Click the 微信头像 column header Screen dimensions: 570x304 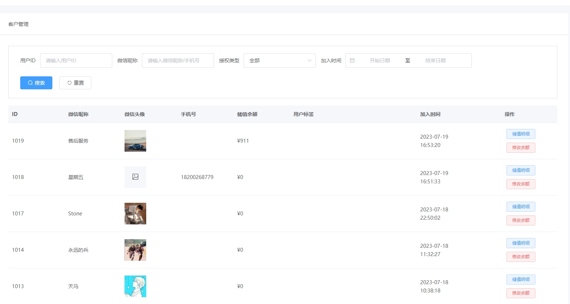[135, 114]
